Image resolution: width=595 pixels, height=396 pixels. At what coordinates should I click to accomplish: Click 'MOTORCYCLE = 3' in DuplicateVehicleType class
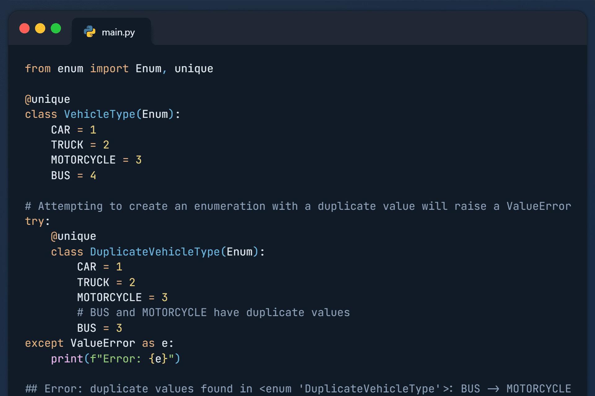[x=122, y=298]
